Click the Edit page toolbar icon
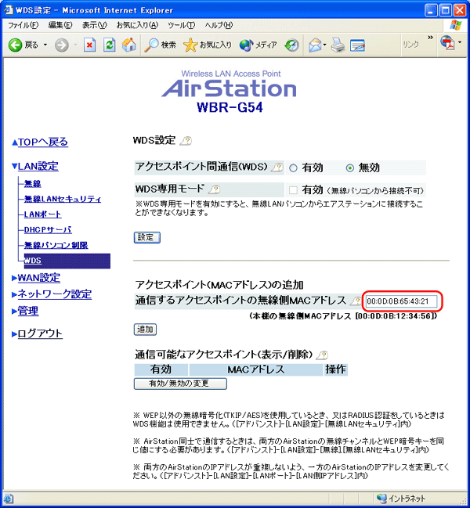 coord(357,45)
